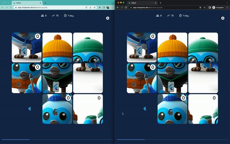Open new tab in left browser window
The width and height of the screenshot is (230, 144).
pos(45,3)
